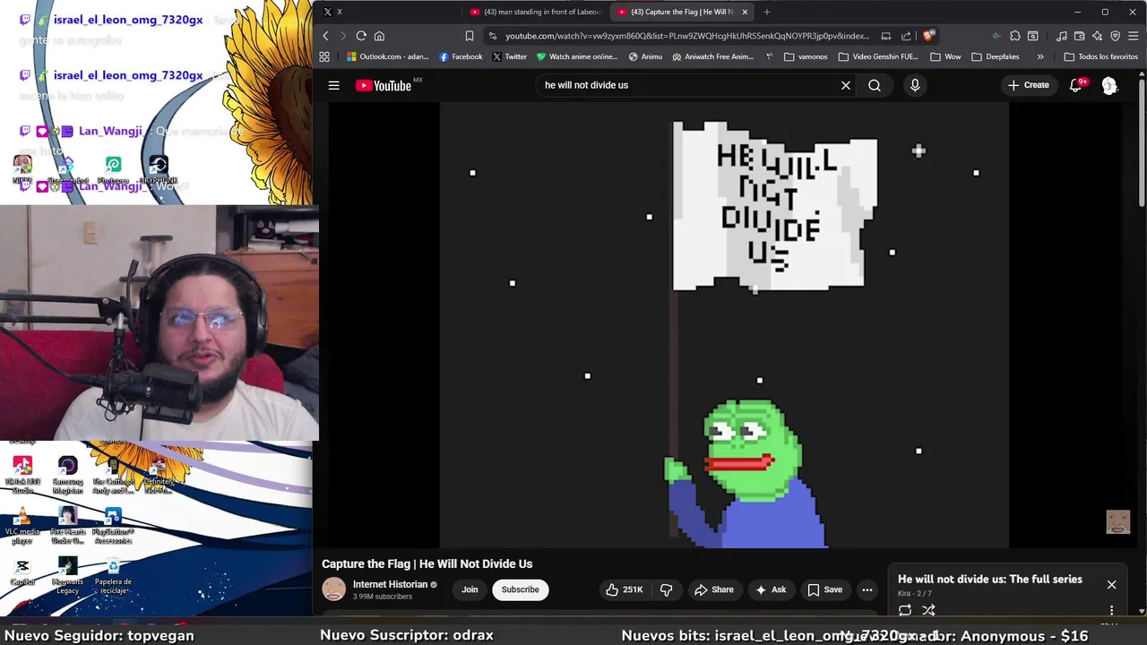This screenshot has height=645, width=1147.
Task: Open more actions menu under video
Action: pos(867,589)
